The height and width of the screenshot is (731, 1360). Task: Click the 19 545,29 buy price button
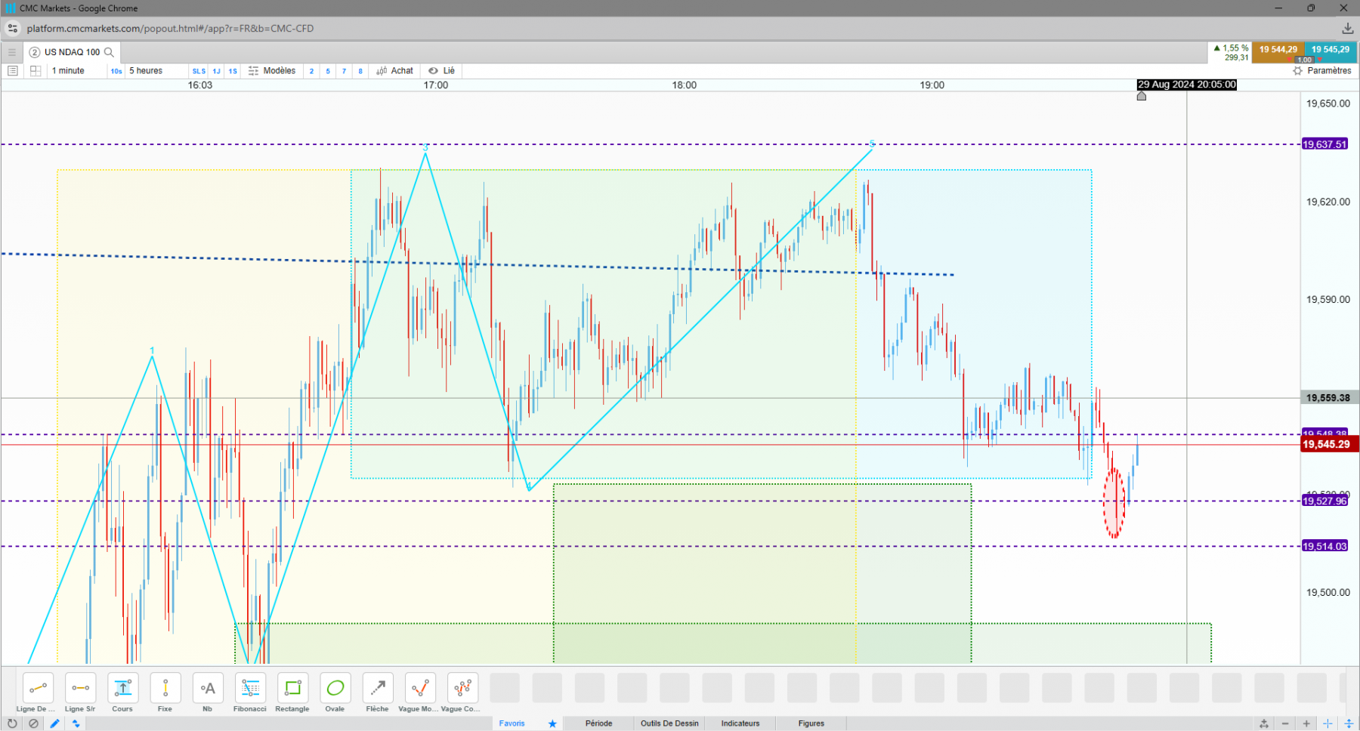coord(1331,50)
